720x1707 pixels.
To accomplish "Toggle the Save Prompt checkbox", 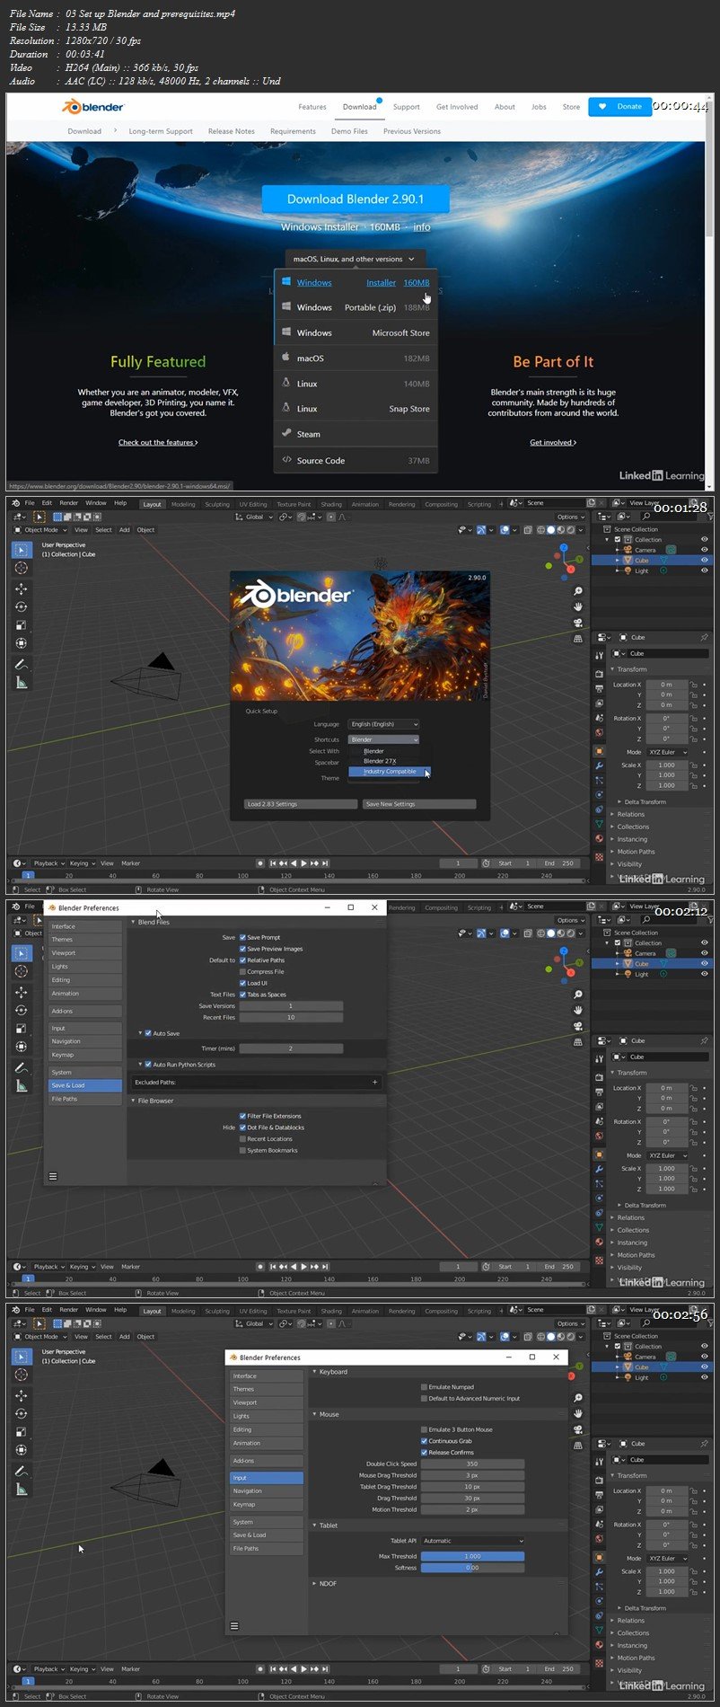I will pyautogui.click(x=242, y=937).
